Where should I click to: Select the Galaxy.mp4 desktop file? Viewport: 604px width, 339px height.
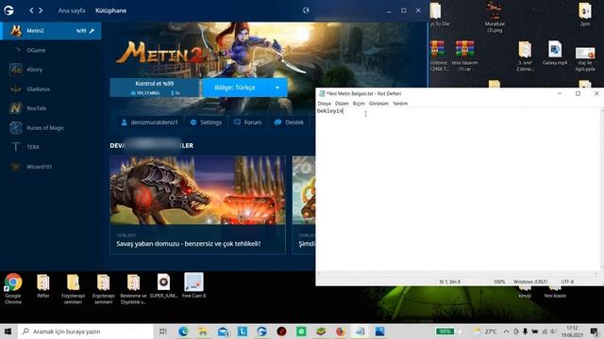[555, 53]
